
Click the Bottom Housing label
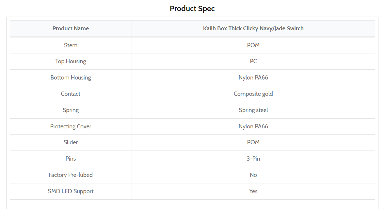click(71, 78)
